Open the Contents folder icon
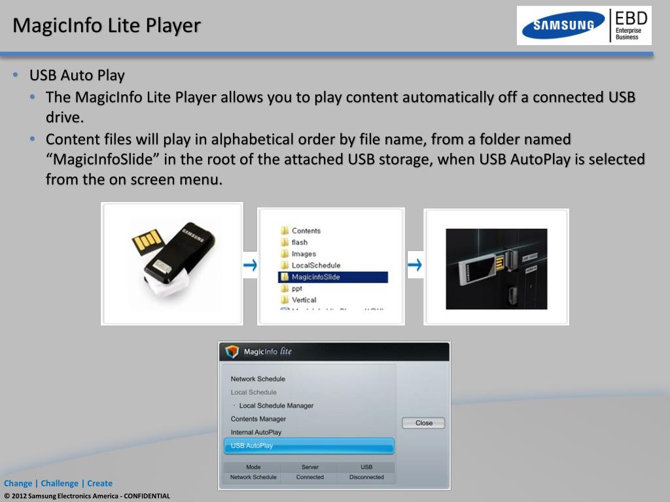670x502 pixels. [x=285, y=231]
